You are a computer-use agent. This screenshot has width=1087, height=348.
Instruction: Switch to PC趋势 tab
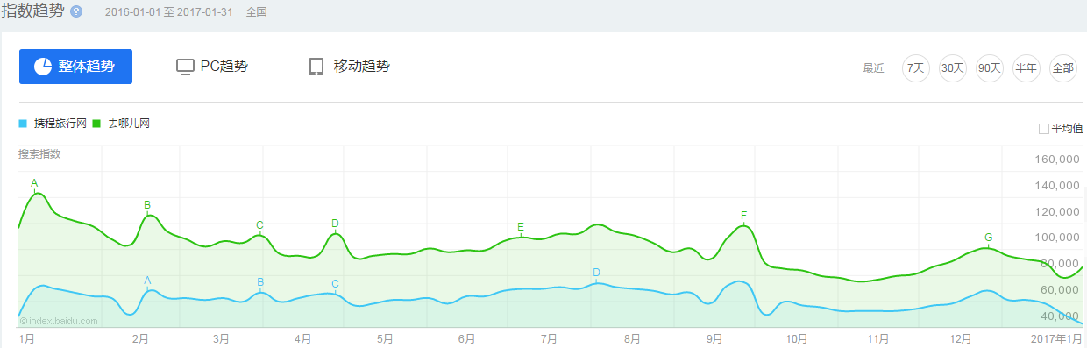click(212, 67)
